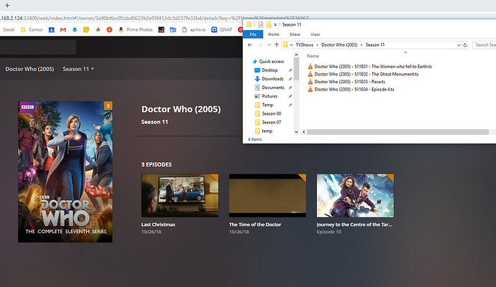
Task: Open the Google Photos pinwheel bookmark
Action: [98, 29]
